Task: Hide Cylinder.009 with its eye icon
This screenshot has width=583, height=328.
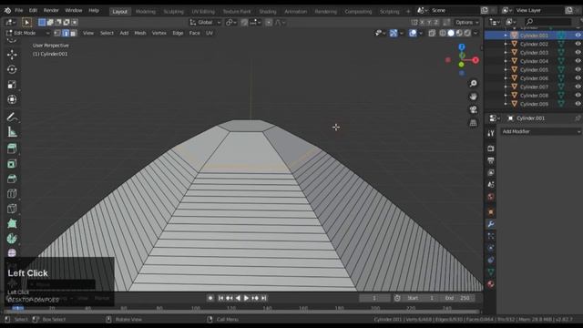Action: (x=578, y=104)
